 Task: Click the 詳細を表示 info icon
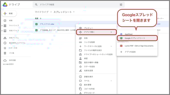click(81, 77)
